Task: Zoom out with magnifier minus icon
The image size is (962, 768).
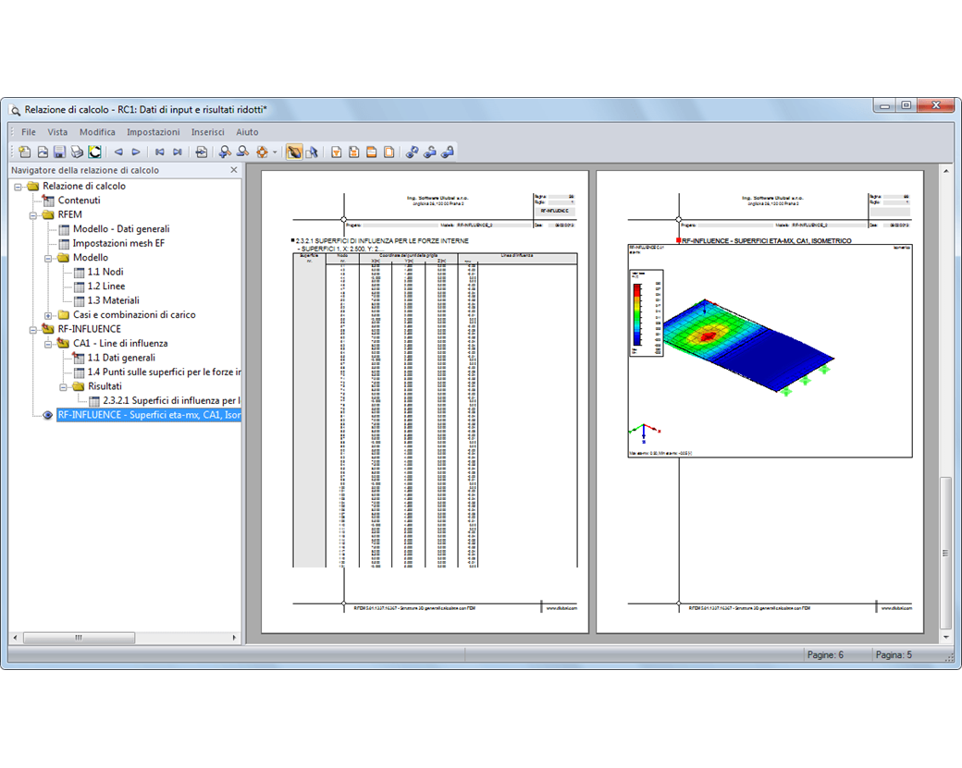Action: point(243,152)
